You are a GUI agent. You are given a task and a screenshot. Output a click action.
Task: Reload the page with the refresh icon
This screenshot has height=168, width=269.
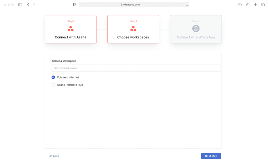click(x=187, y=5)
